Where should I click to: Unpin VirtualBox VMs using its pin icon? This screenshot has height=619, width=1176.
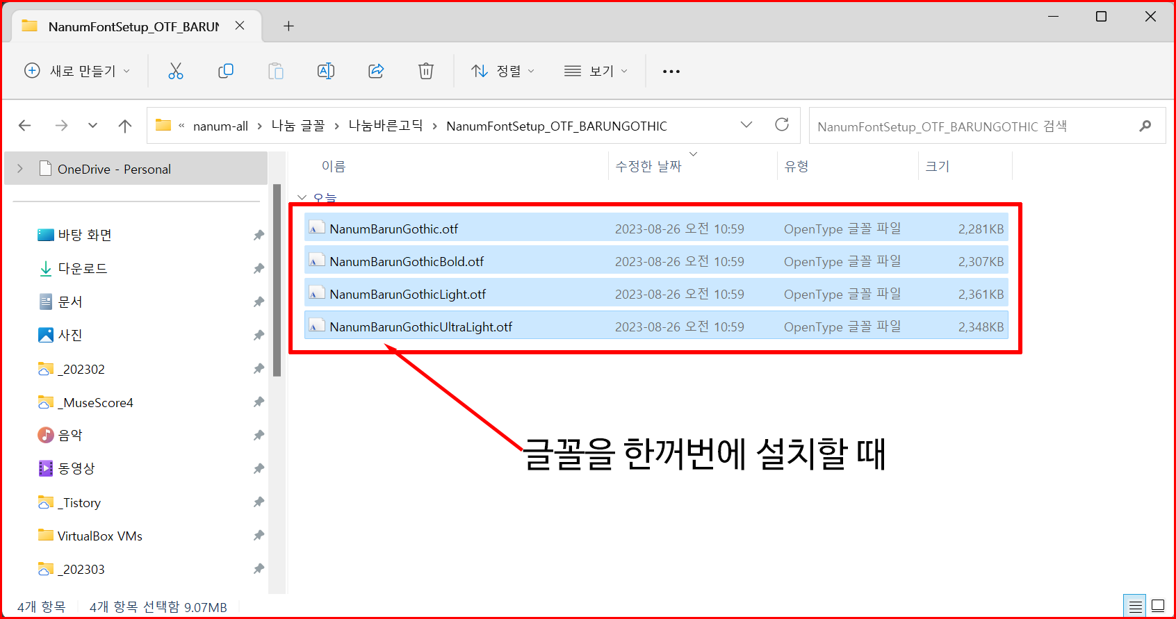[x=259, y=536]
